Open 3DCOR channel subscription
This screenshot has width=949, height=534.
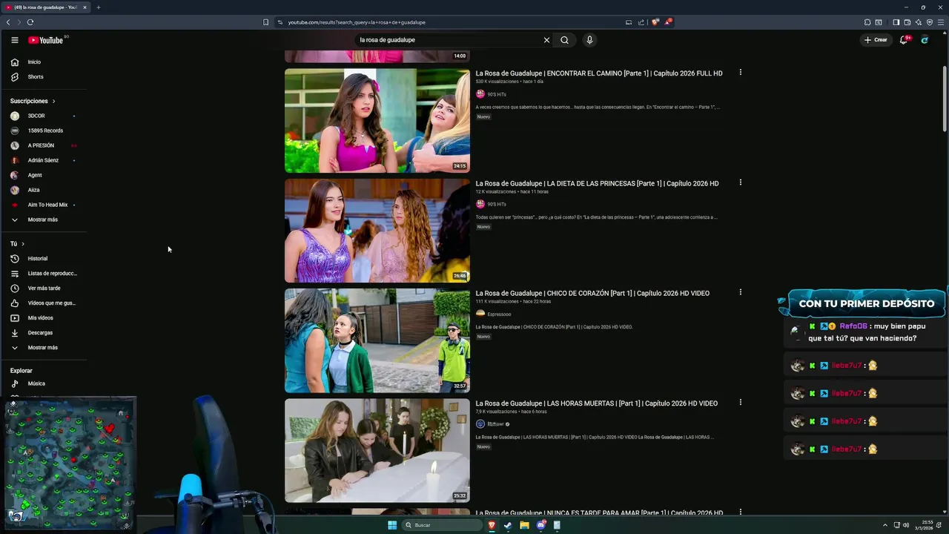coord(44,116)
